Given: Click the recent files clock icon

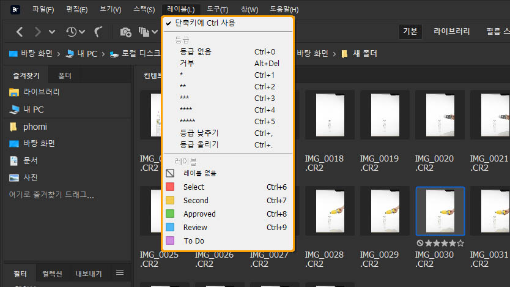Looking at the screenshot, I should tap(71, 32).
